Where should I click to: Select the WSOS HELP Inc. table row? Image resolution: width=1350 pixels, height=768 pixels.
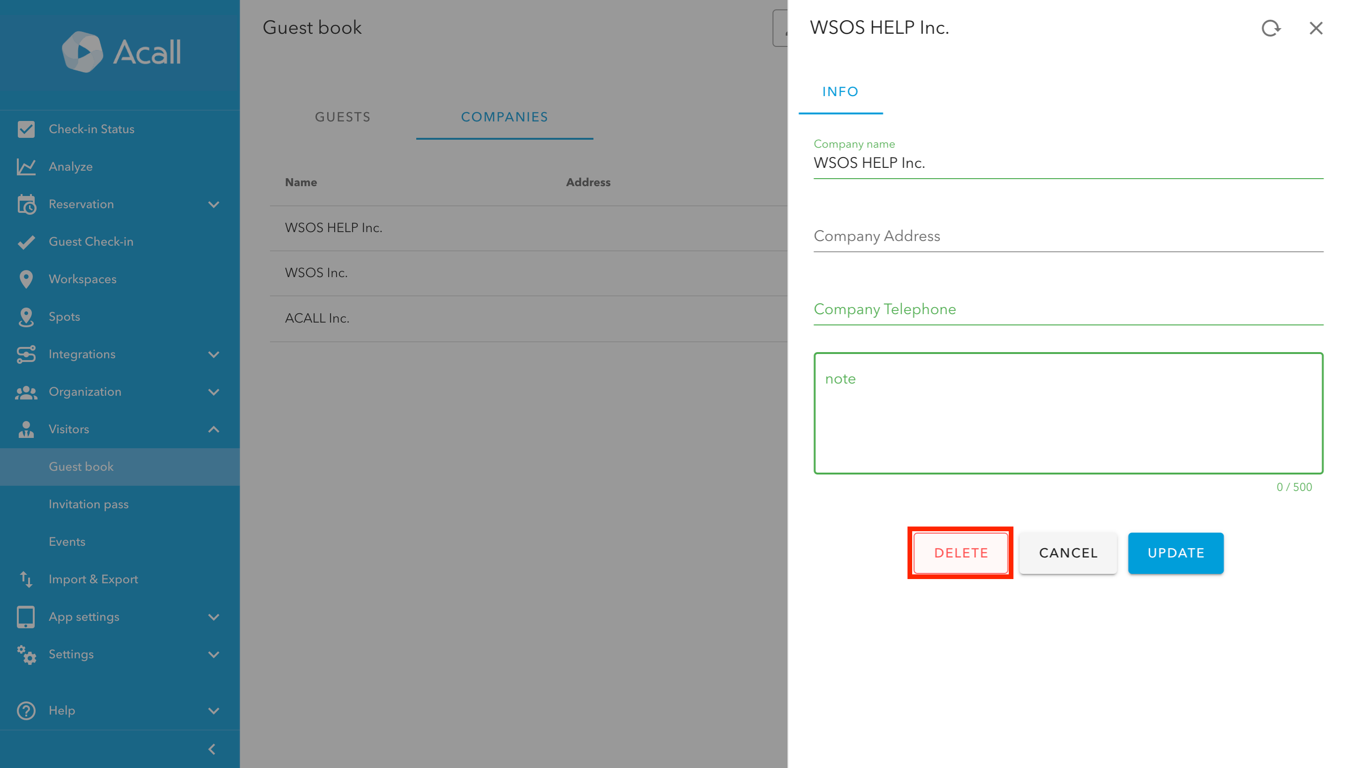click(x=528, y=228)
